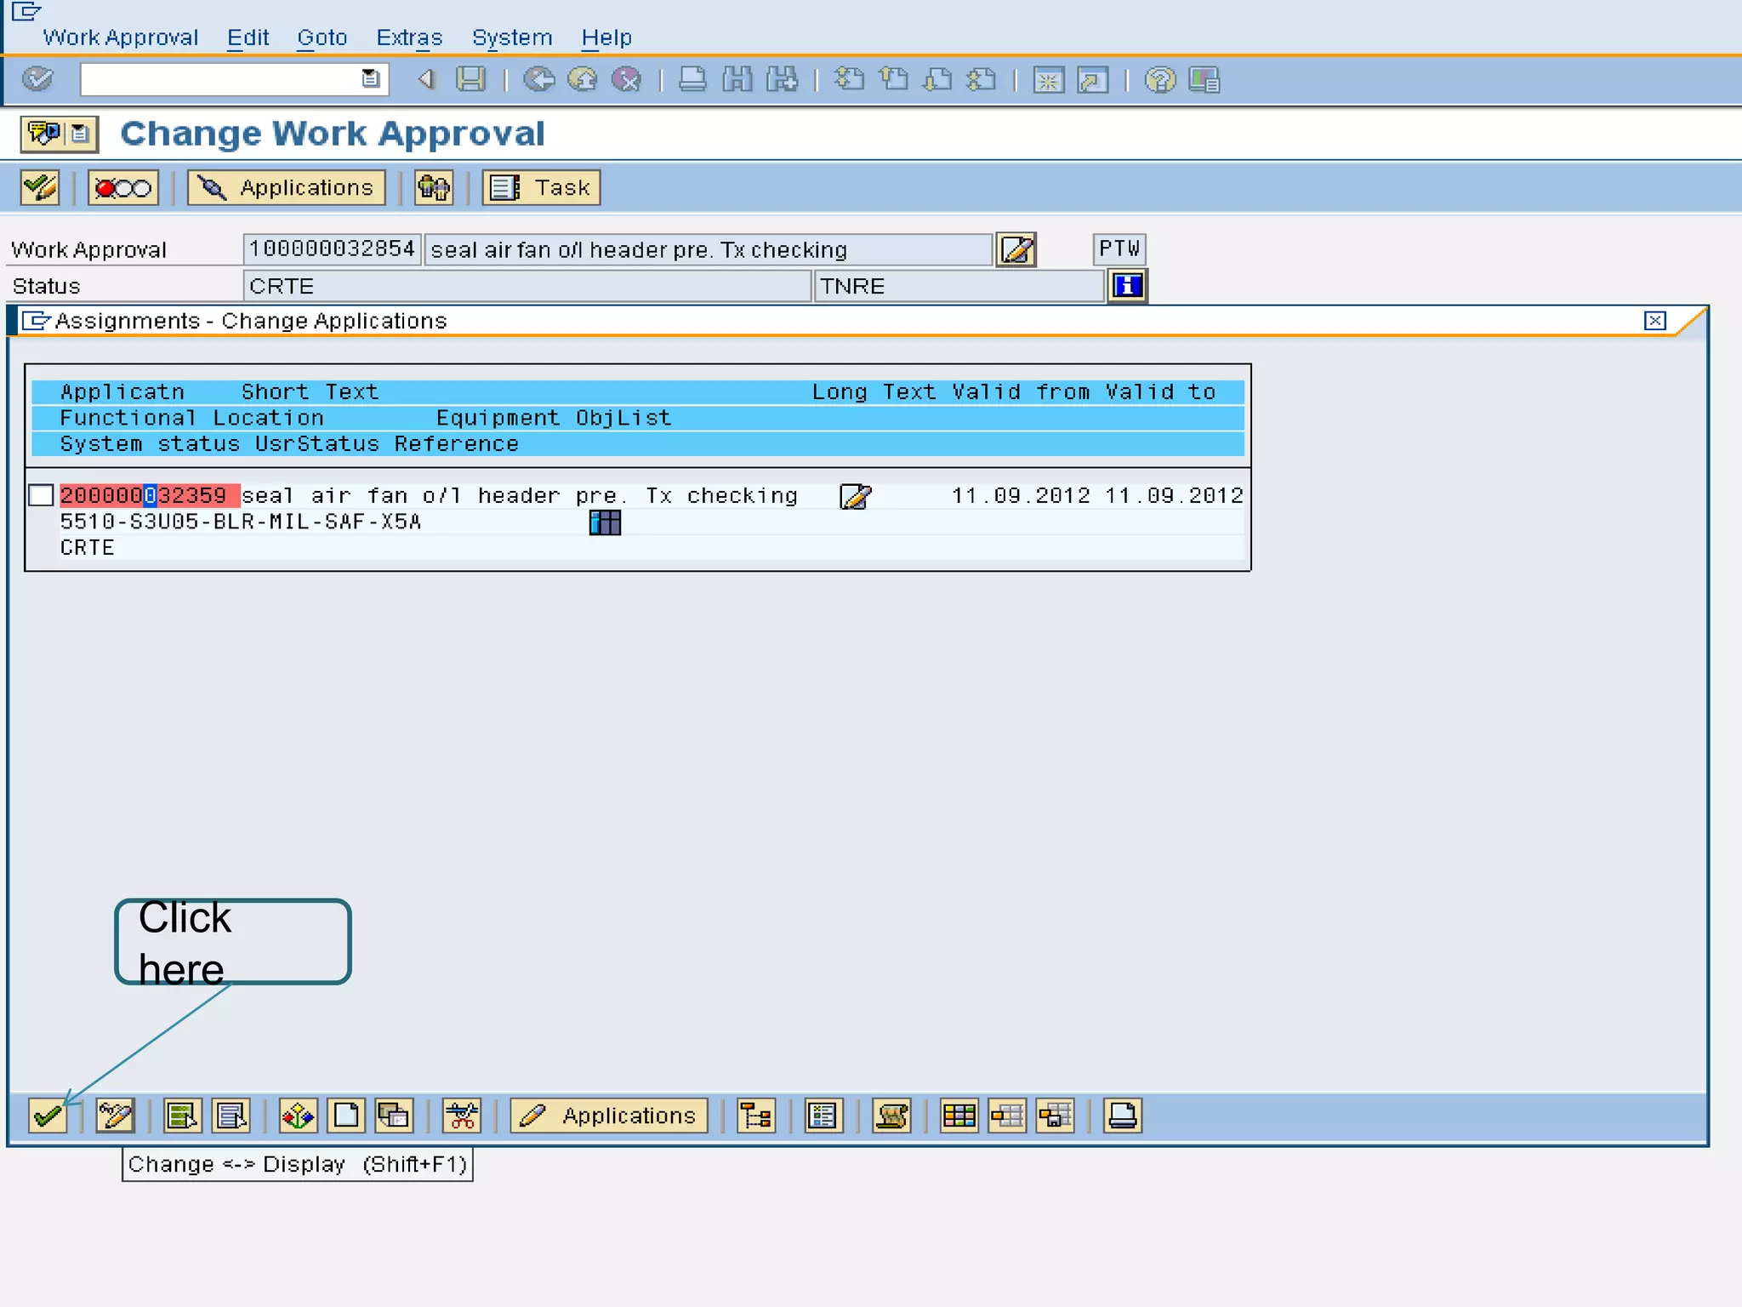The image size is (1742, 1307).
Task: Click the Task button in top toolbar
Action: point(542,188)
